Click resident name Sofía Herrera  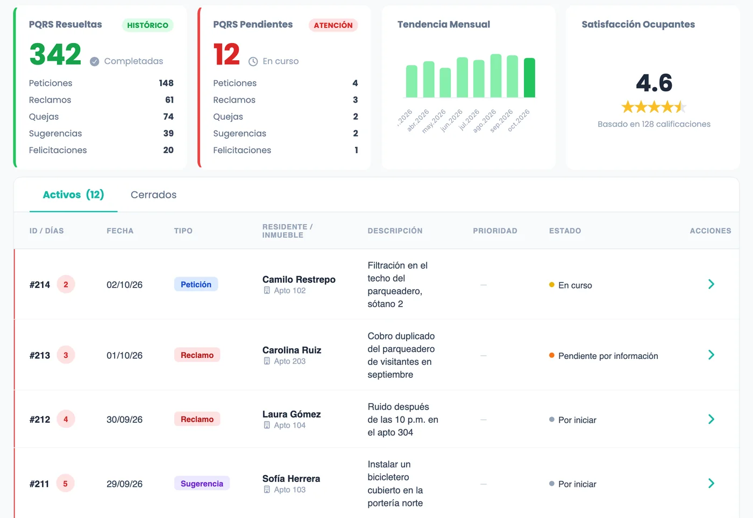(292, 479)
